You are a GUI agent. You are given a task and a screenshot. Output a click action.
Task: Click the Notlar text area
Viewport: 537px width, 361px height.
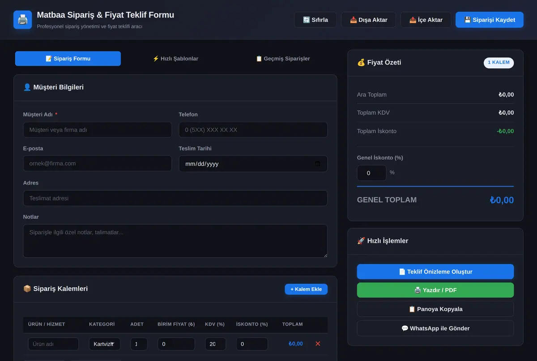pos(175,241)
